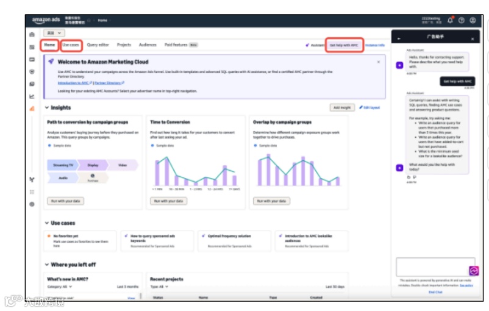Screen dimensions: 489x311
Task: Open the Partner Directory link
Action: [110, 83]
